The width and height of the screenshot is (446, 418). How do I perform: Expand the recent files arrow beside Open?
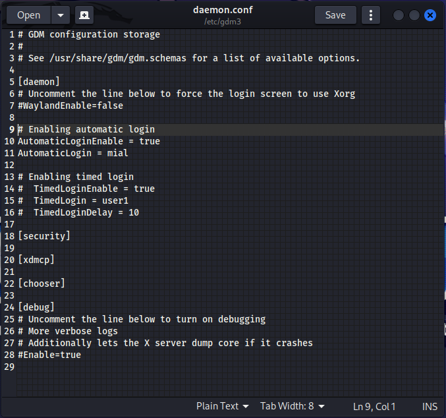pos(61,15)
